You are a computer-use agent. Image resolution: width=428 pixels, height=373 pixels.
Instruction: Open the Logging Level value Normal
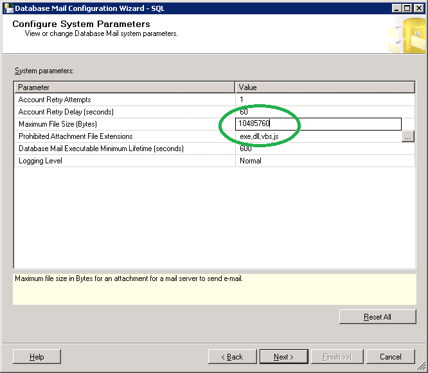click(325, 161)
